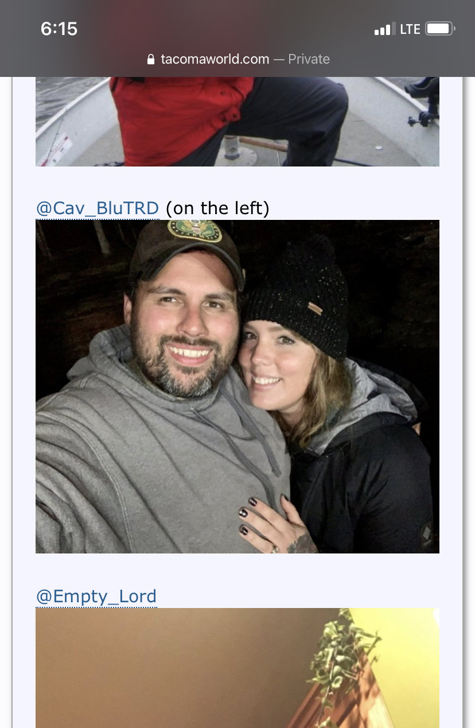Viewport: 475px width, 728px height.
Task: Open the photo beneath @Empty_Lord
Action: [x=237, y=668]
